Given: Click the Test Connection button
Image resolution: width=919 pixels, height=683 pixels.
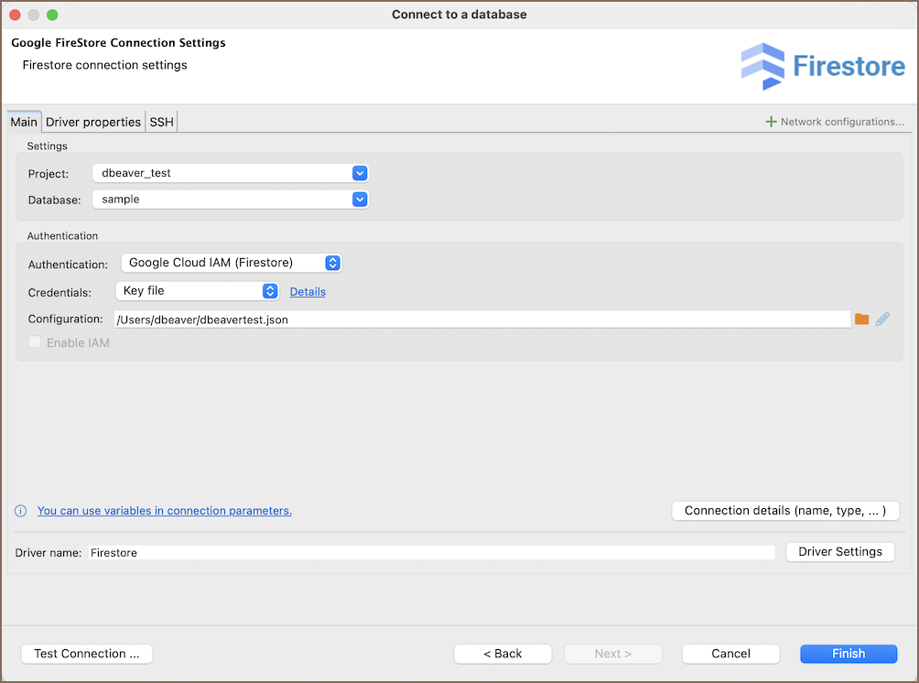Looking at the screenshot, I should pos(87,654).
